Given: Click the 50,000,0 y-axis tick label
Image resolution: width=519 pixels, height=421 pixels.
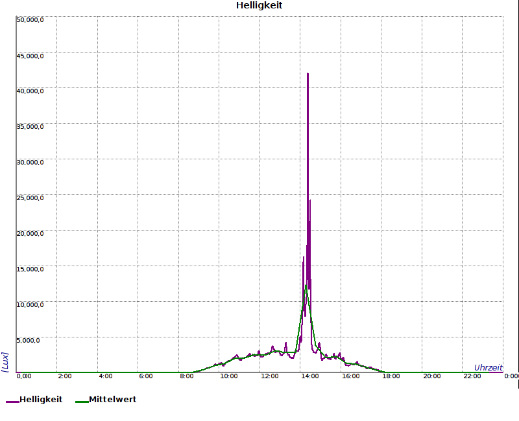Looking at the screenshot, I should coord(30,19).
